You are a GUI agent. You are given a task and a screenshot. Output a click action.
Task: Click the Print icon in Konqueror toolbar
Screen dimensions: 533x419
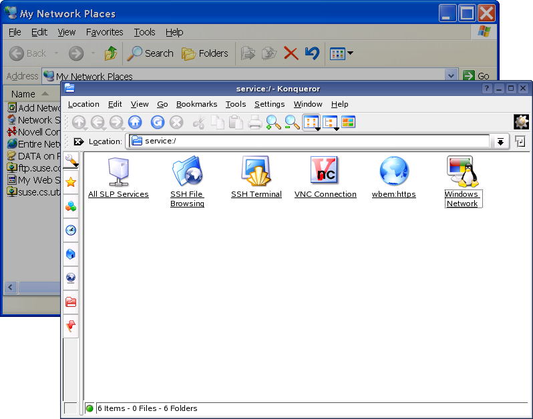254,122
